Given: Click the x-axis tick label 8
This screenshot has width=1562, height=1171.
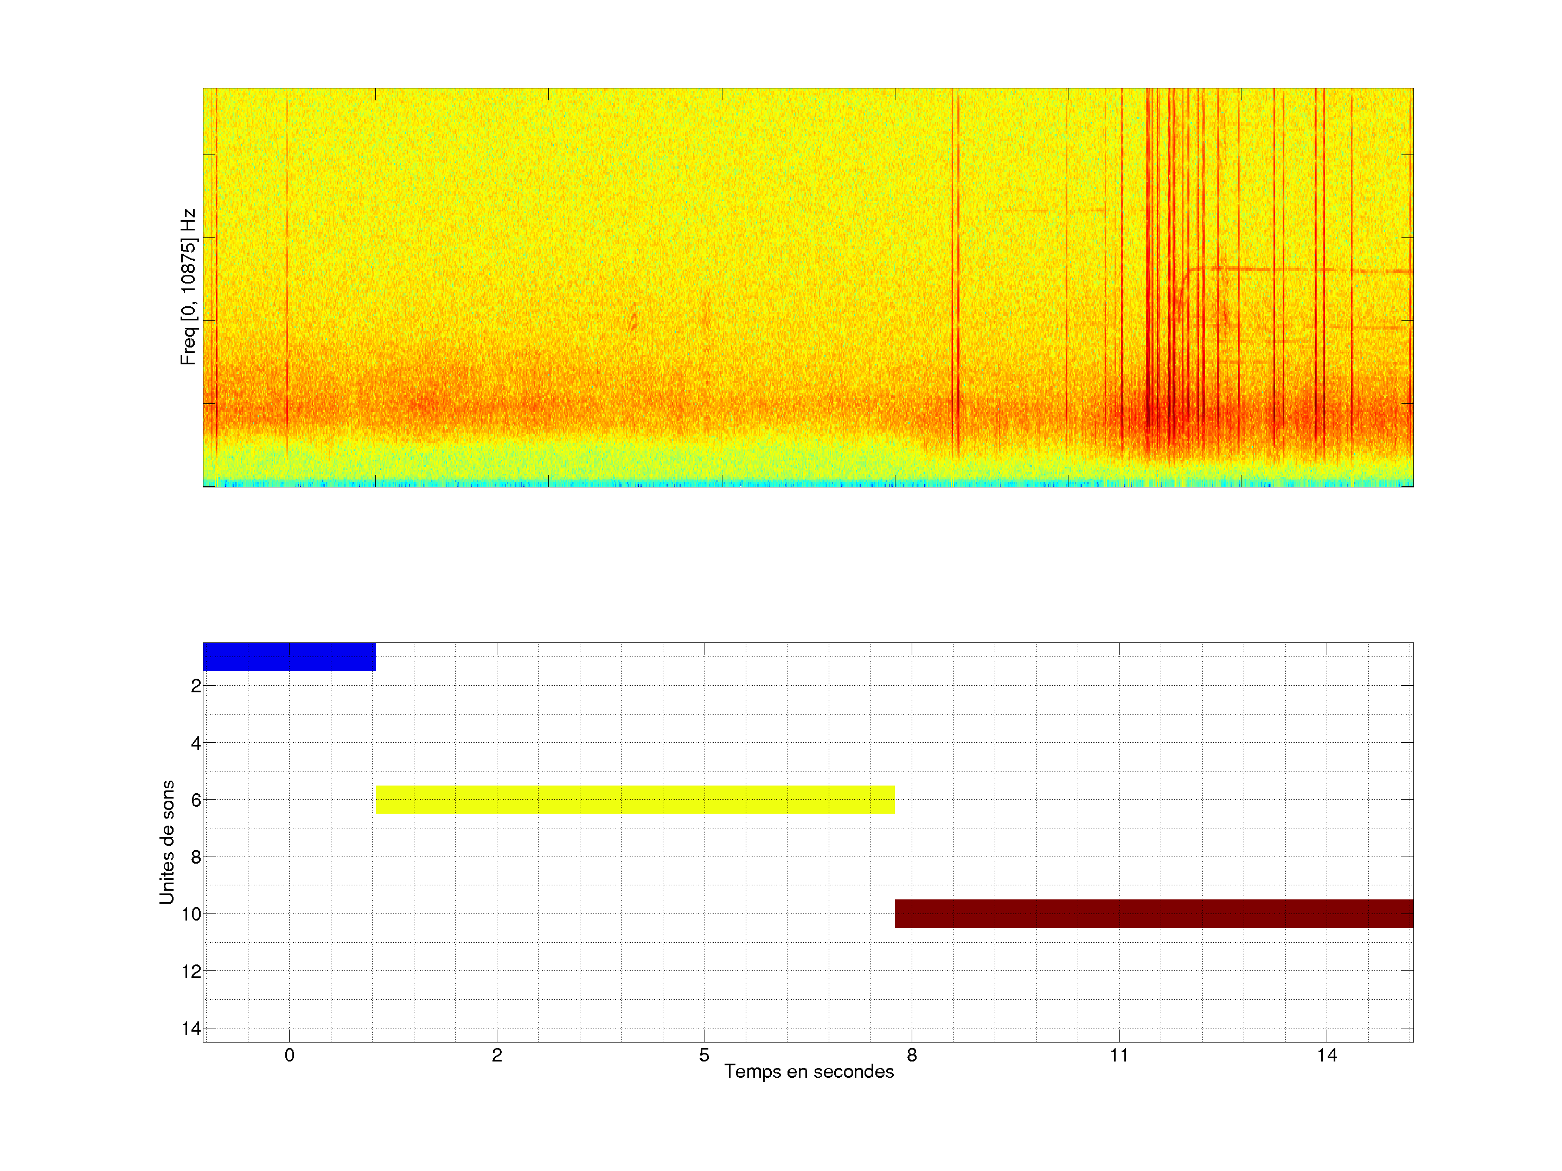Looking at the screenshot, I should (x=912, y=1055).
